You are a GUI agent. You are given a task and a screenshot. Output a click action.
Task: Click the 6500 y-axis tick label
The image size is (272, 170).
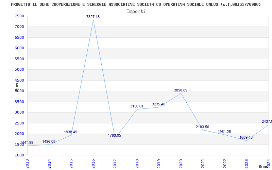[19, 37]
